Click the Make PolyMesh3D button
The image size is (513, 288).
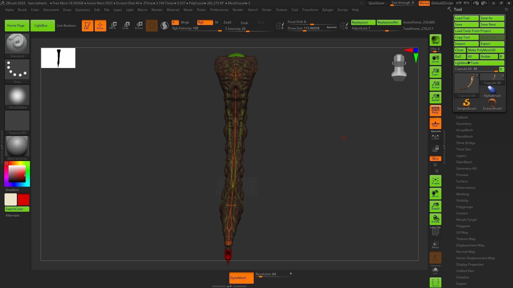pyautogui.click(x=485, y=50)
